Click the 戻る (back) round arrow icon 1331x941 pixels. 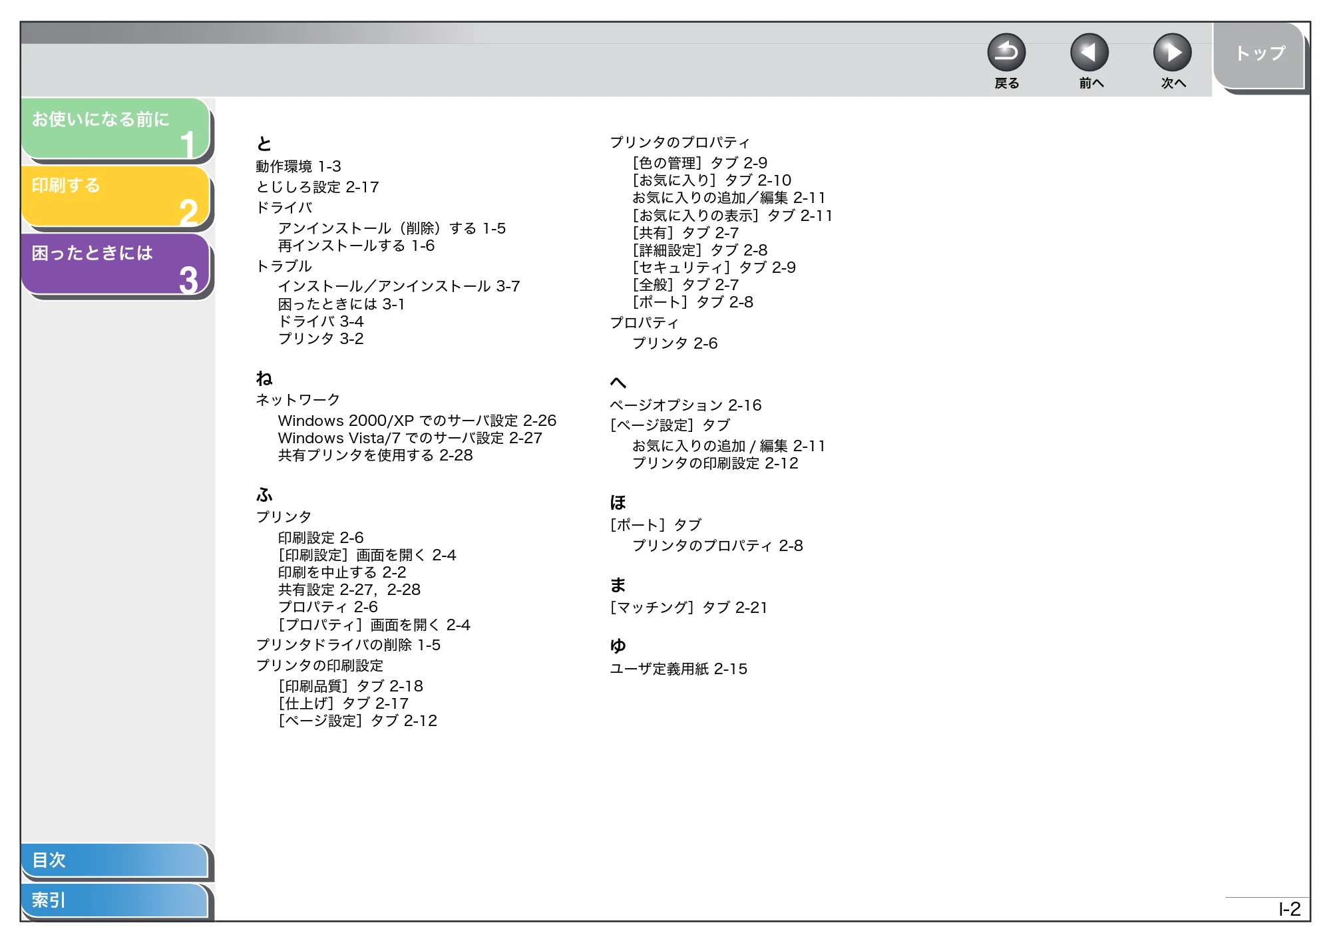pyautogui.click(x=1006, y=53)
